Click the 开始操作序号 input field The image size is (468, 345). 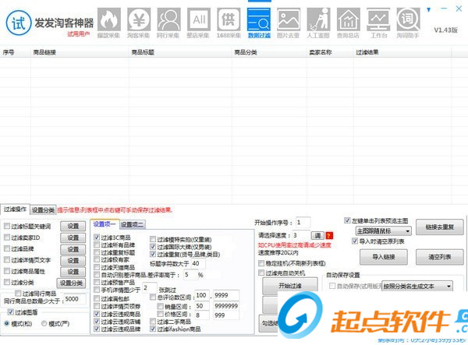tap(303, 223)
